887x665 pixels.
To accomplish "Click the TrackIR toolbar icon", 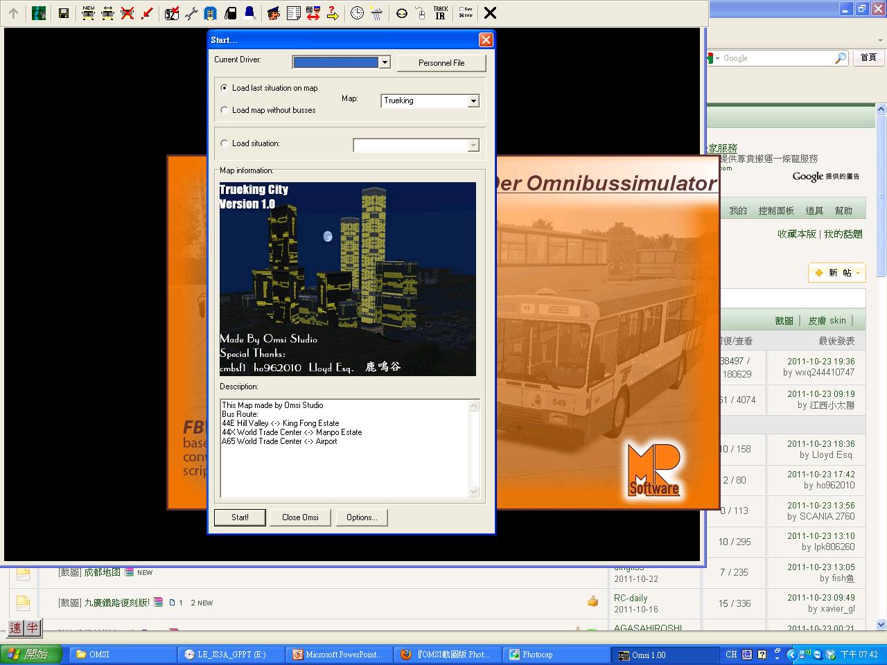I will [440, 13].
